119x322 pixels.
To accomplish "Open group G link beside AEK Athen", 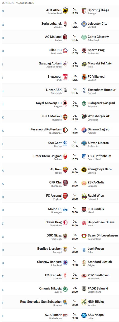I will (x=3, y=11).
